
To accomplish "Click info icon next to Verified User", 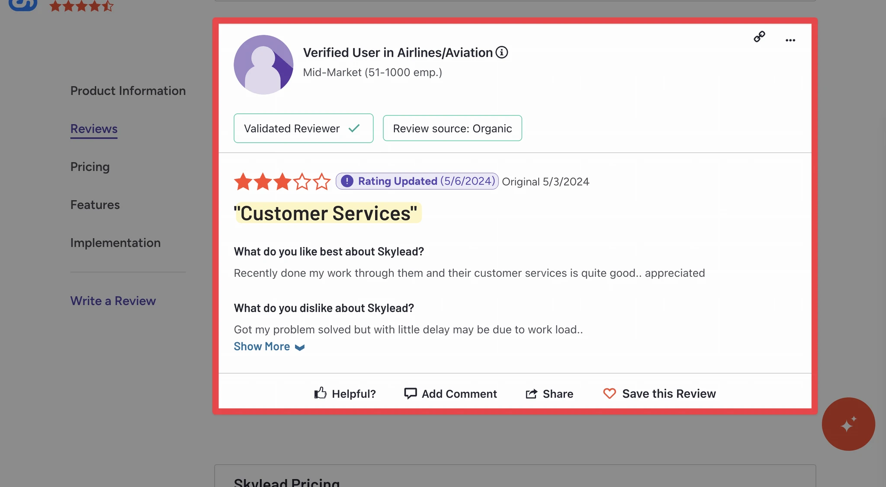I will [x=502, y=52].
